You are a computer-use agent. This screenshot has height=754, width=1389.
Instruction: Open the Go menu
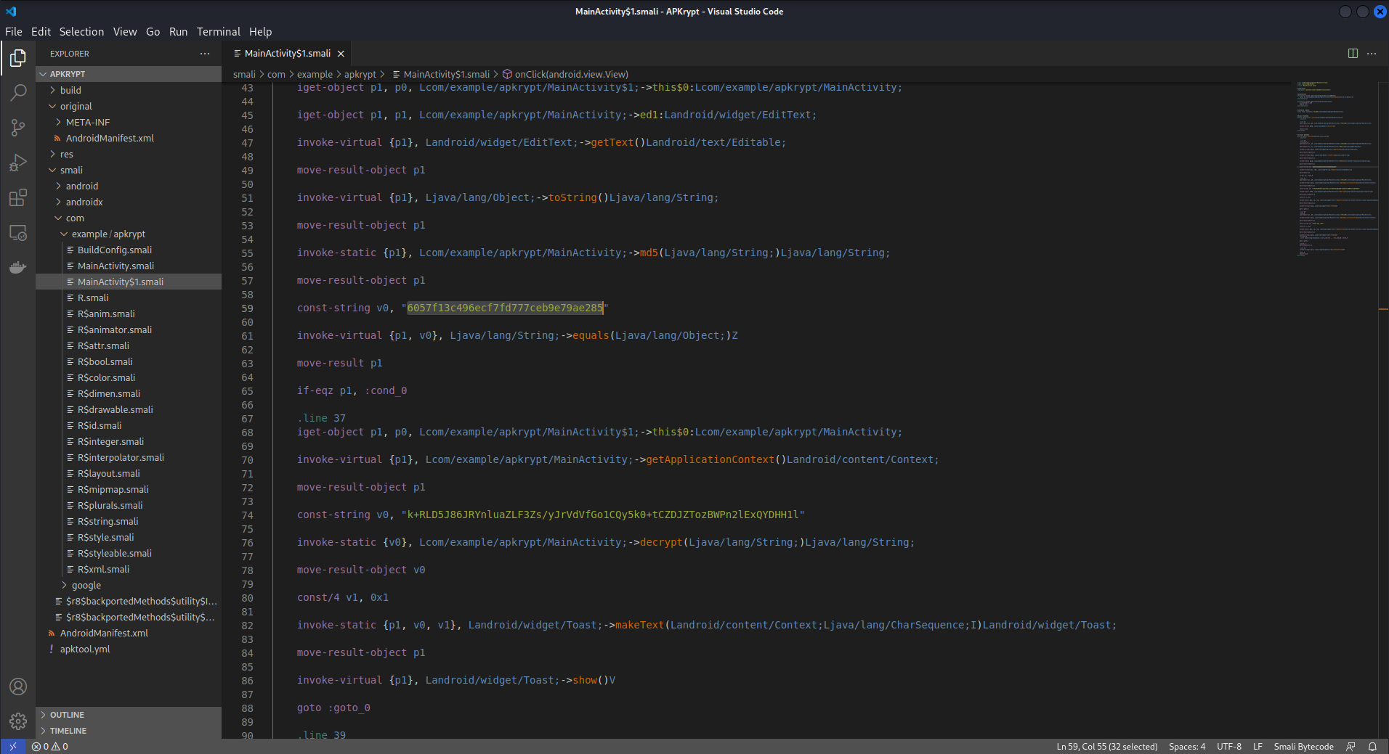tap(153, 32)
